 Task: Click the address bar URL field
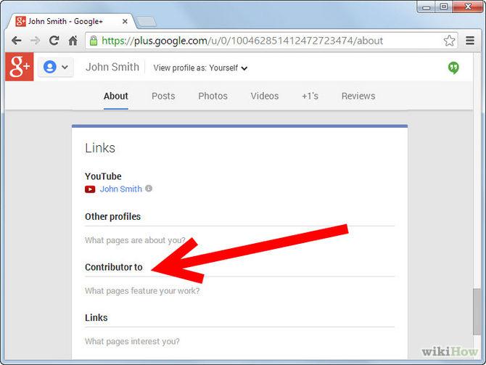pos(261,41)
